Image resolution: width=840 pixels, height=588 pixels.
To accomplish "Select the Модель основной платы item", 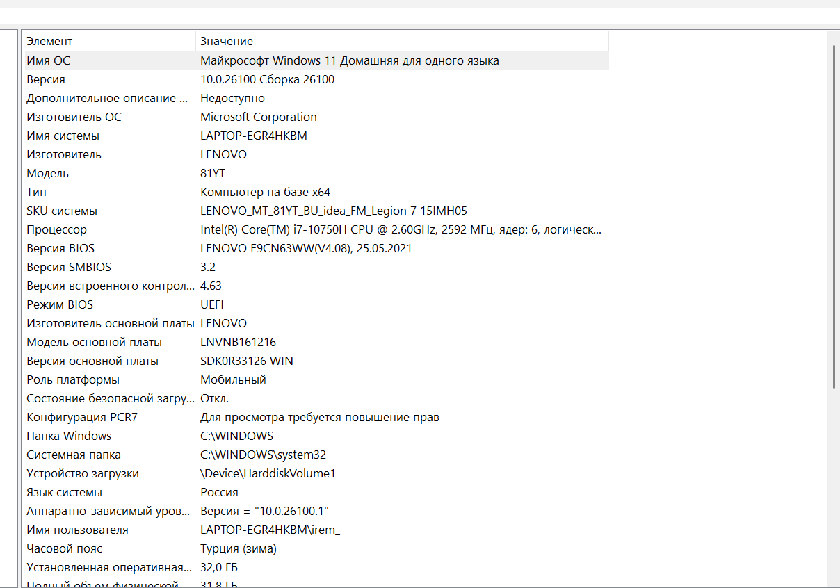I will [95, 342].
